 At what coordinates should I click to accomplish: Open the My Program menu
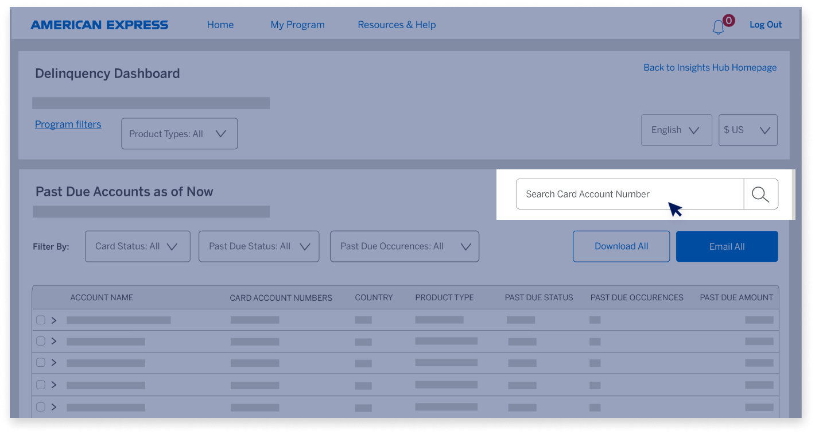click(x=297, y=25)
